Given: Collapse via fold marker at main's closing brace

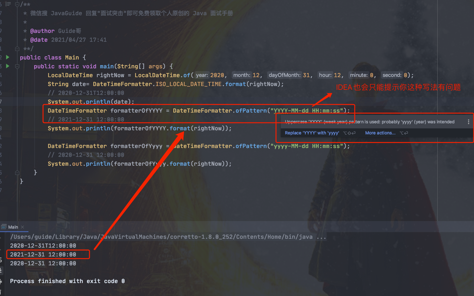Looking at the screenshot, I should coord(17,173).
